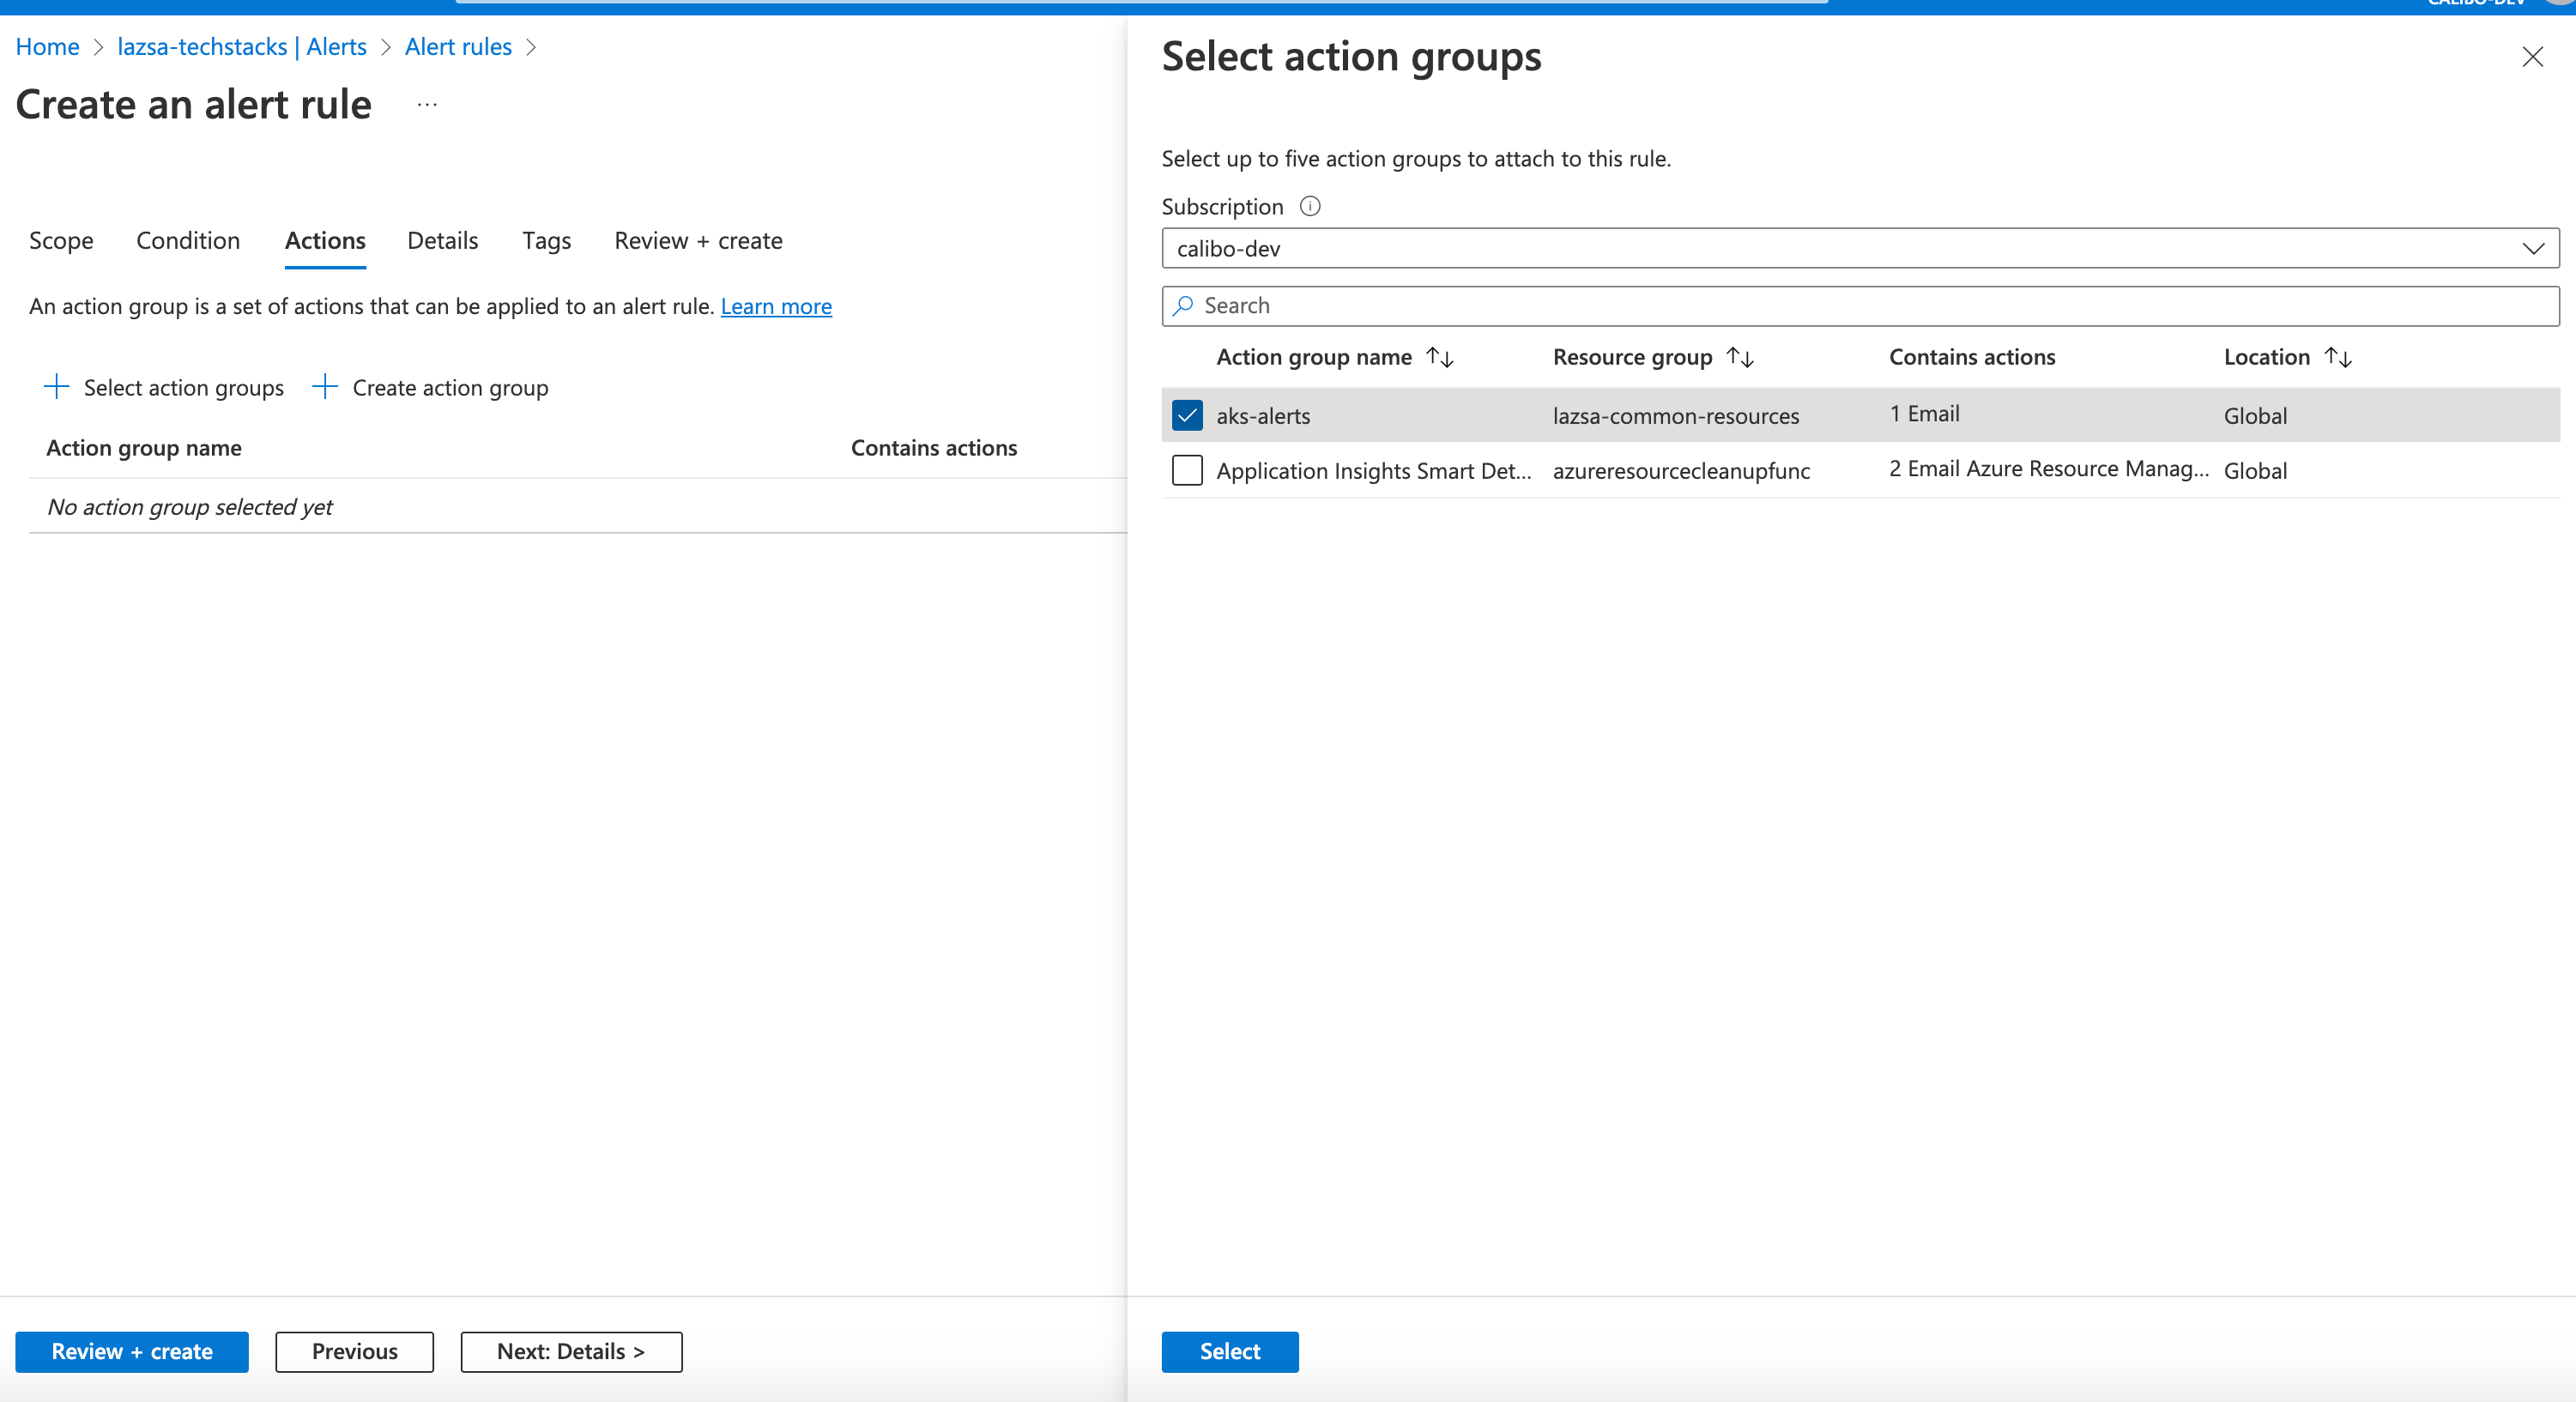Click the search magnifier icon
This screenshot has height=1402, width=2576.
(1184, 306)
